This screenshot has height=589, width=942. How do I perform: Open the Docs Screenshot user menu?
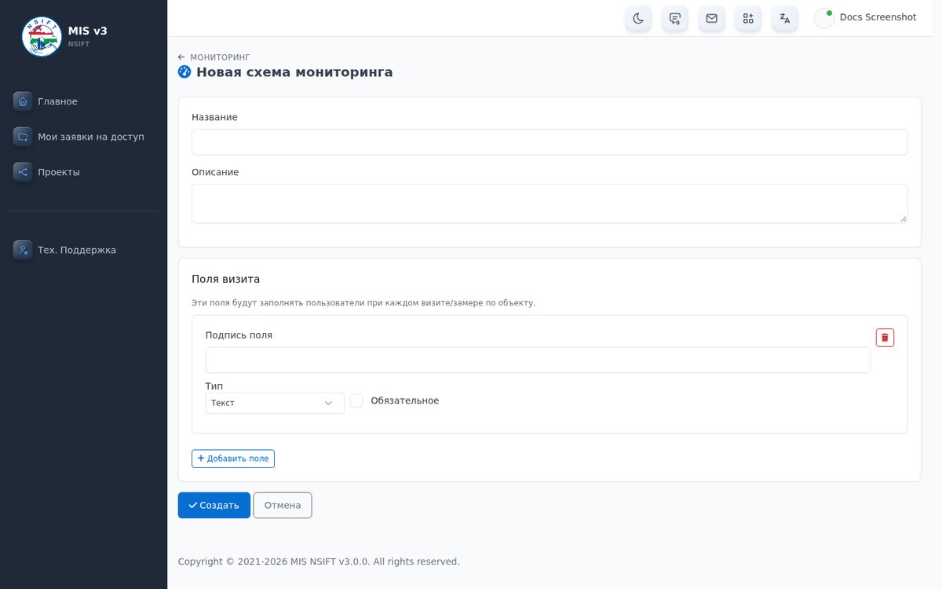click(866, 18)
